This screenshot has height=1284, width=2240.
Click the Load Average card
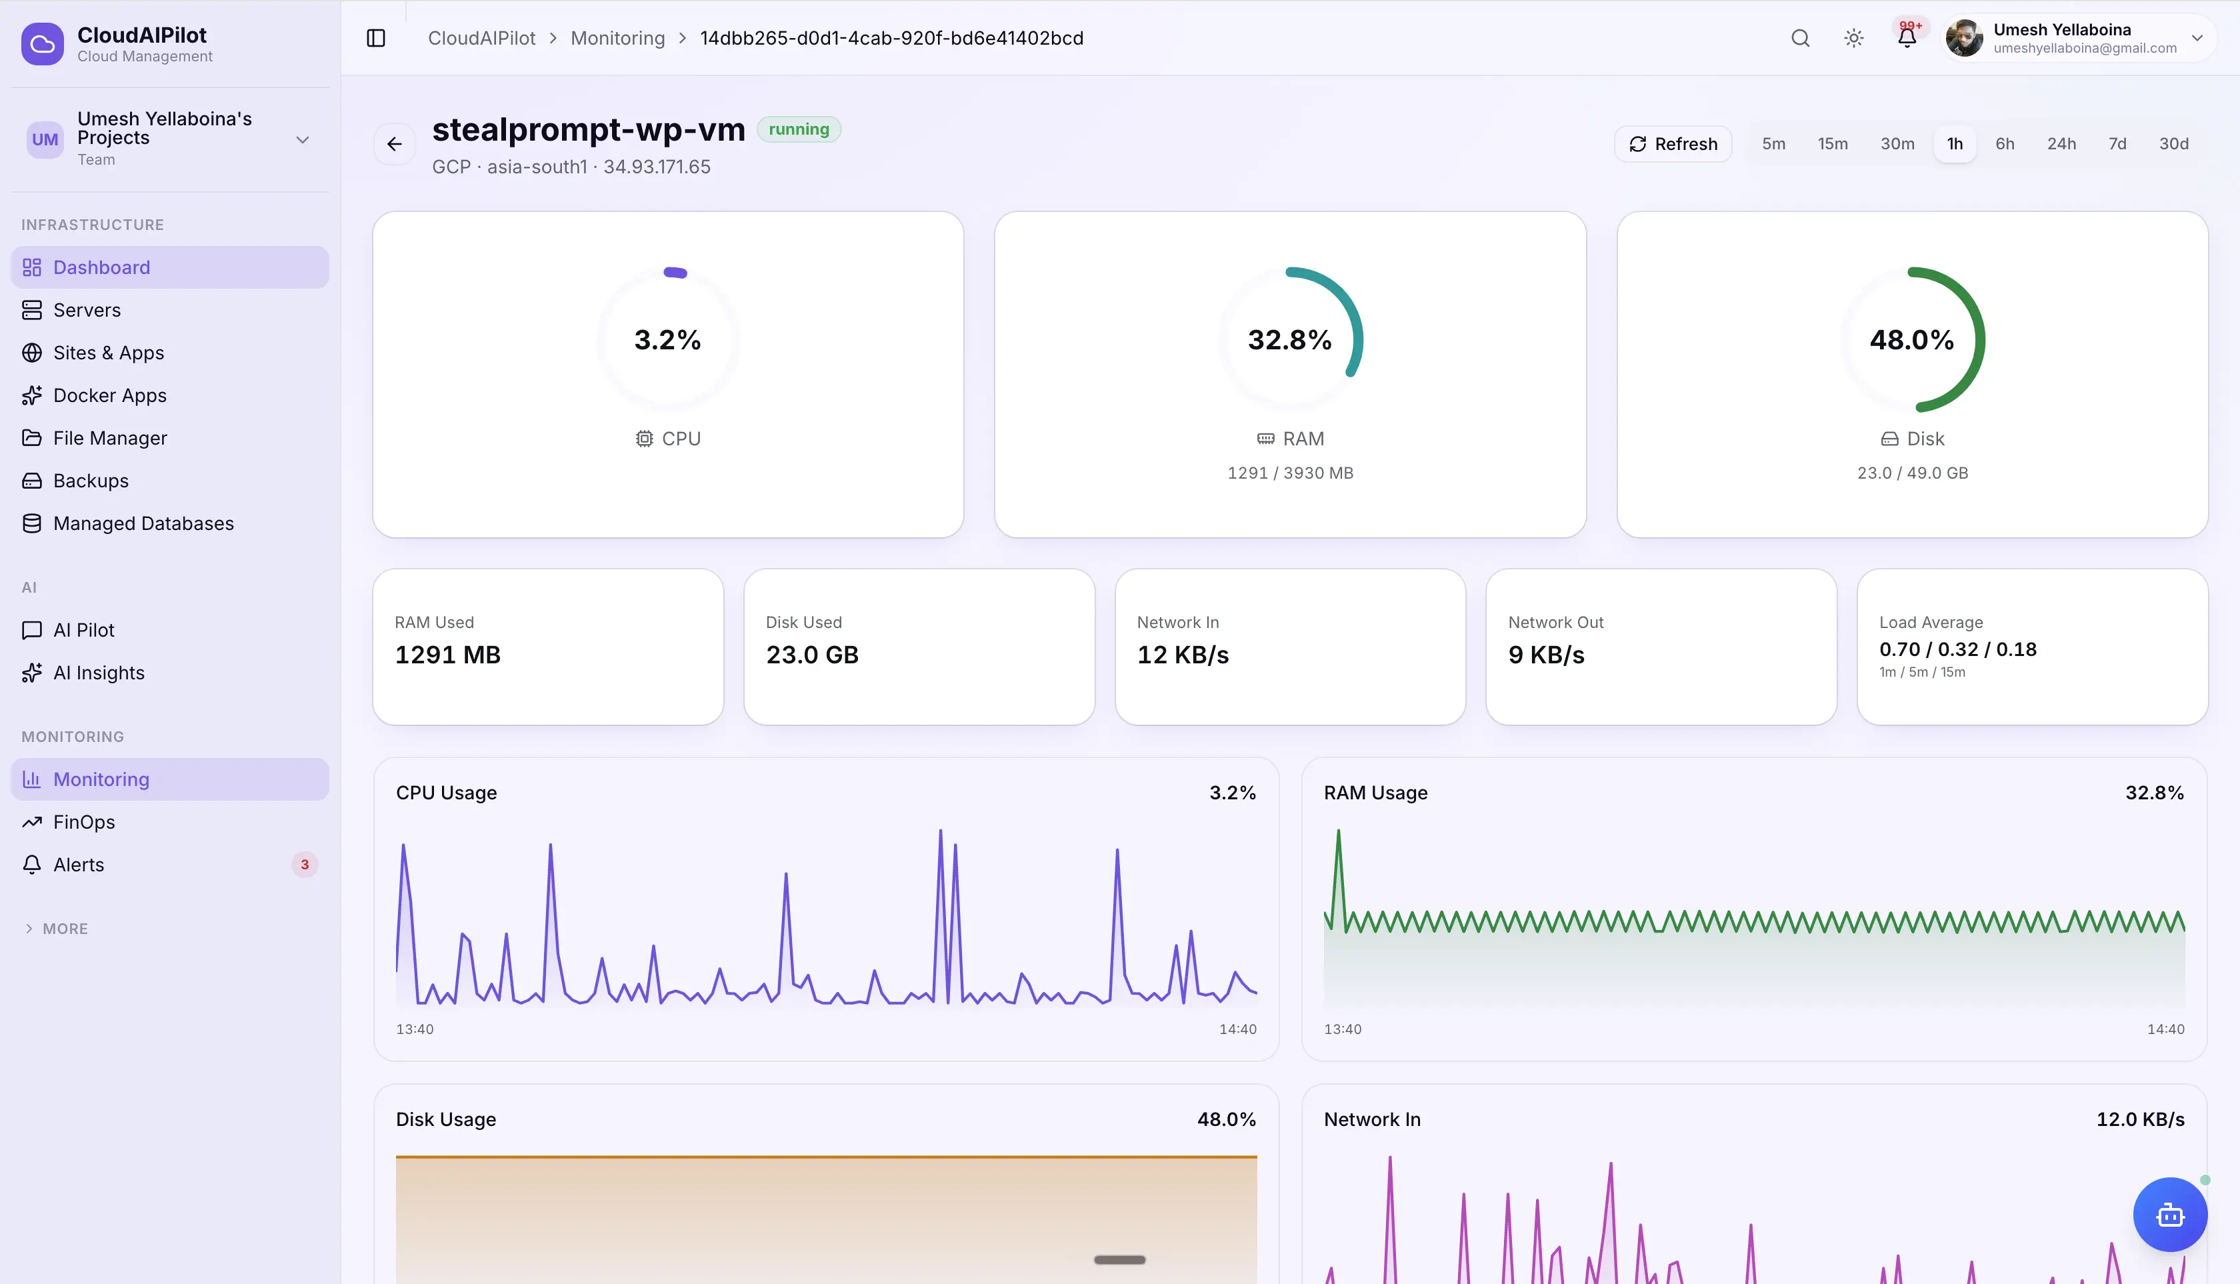click(x=2032, y=647)
